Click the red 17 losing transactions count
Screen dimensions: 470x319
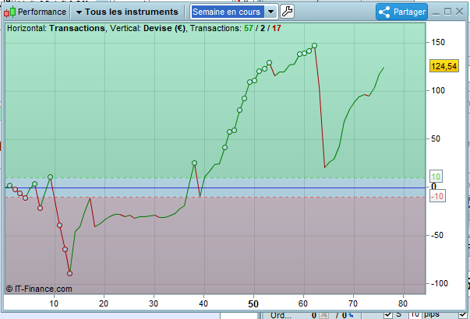pos(277,29)
